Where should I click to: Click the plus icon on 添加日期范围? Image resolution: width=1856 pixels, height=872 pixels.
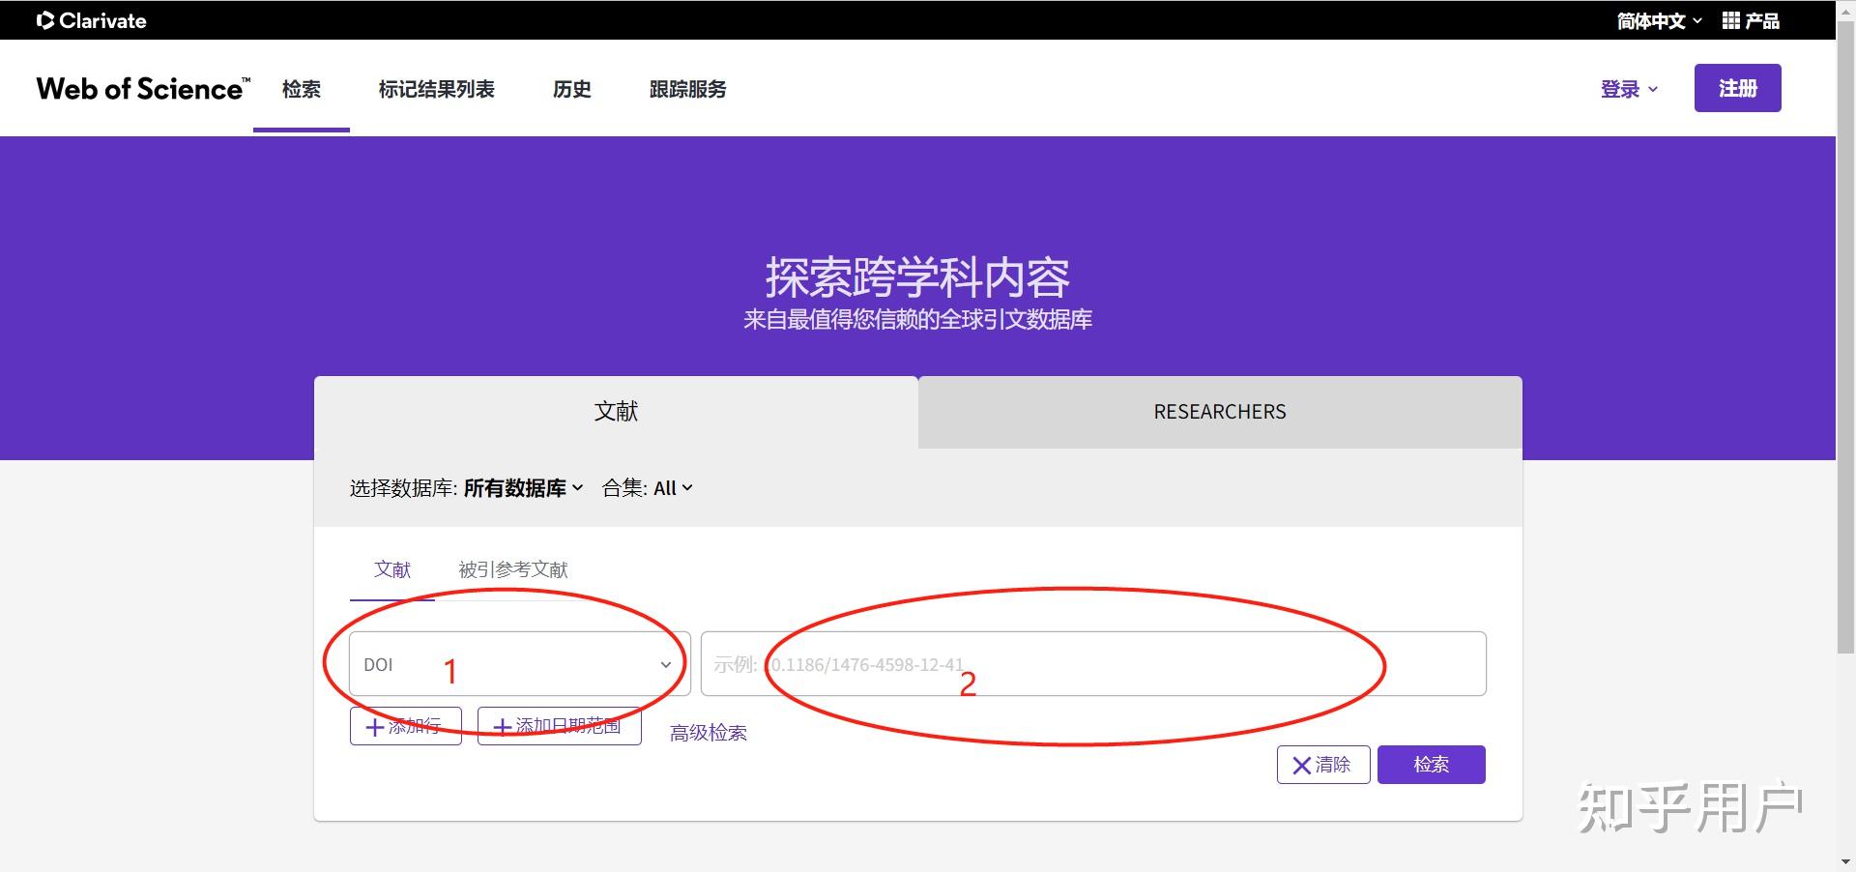coord(502,727)
